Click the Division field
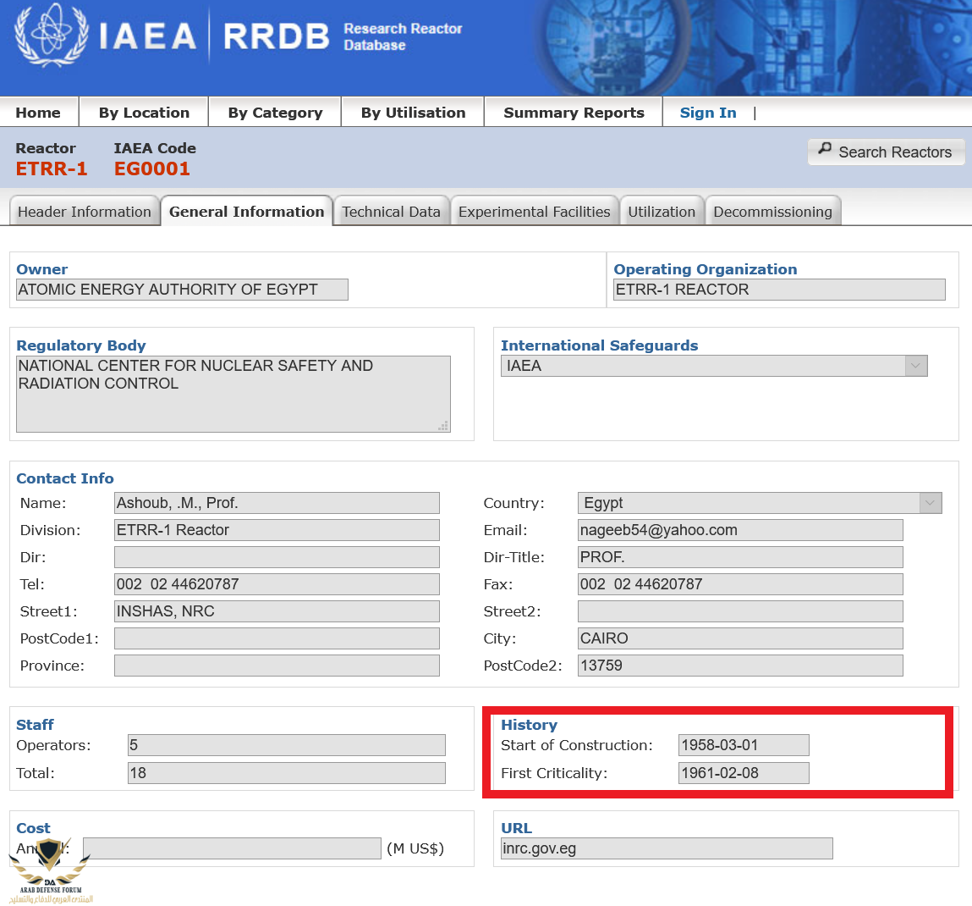972x906 pixels. [x=277, y=530]
